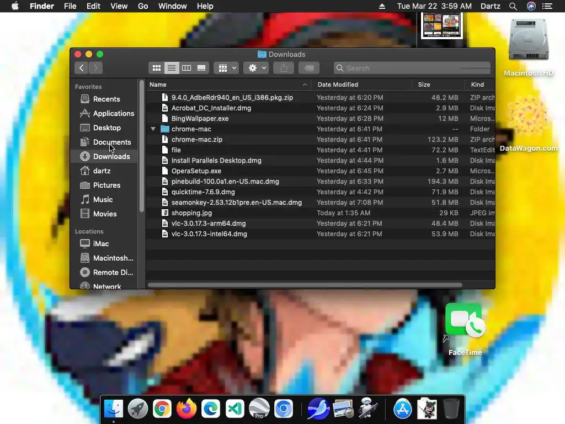Open Microsoft Edge from the Dock
This screenshot has height=424, width=565.
(x=210, y=409)
